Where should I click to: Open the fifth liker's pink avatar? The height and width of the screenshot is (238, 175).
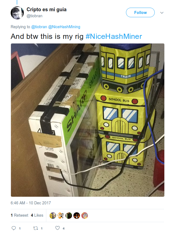click(x=84, y=216)
